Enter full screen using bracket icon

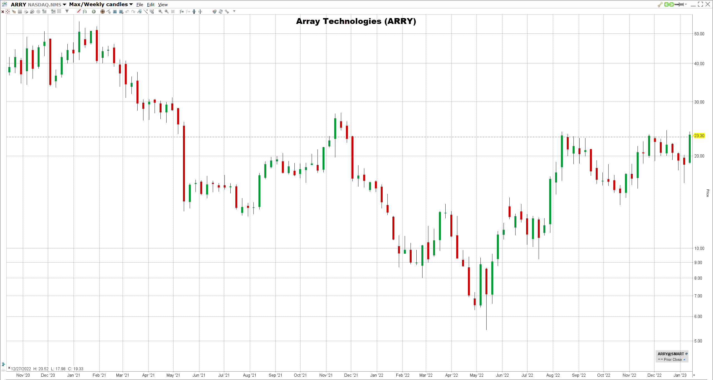tap(700, 4)
